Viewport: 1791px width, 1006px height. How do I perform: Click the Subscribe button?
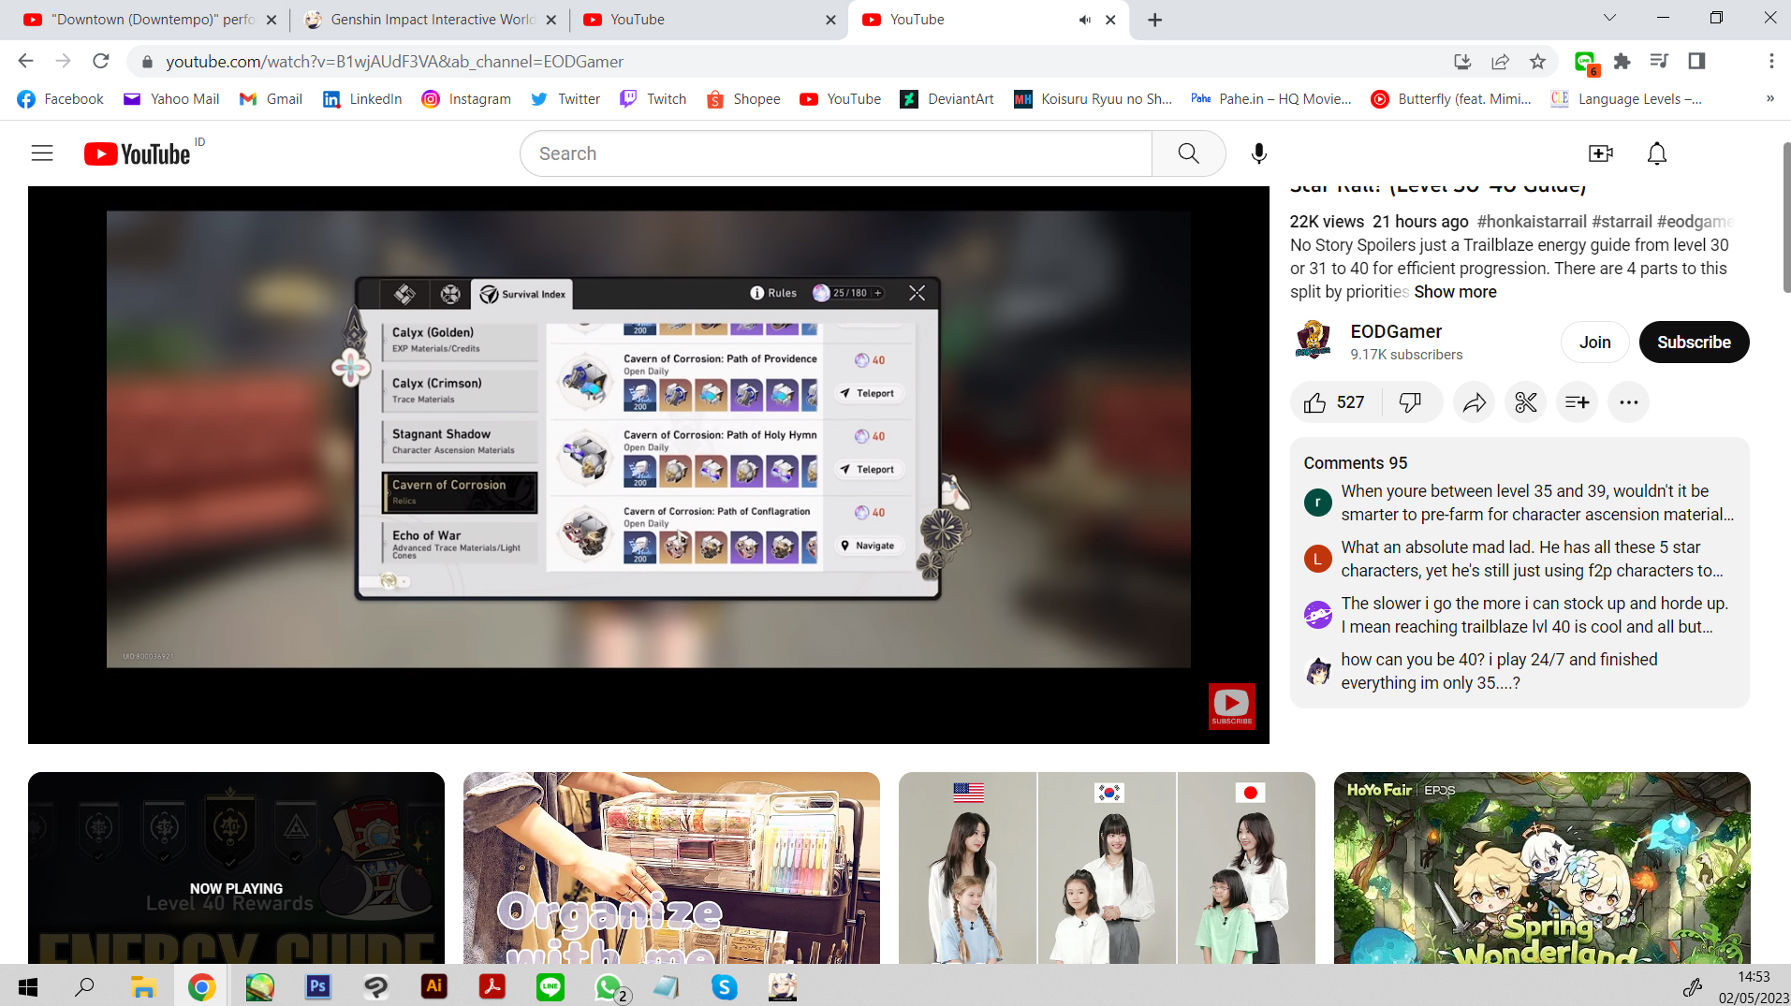pyautogui.click(x=1694, y=342)
